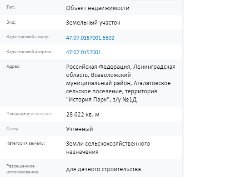Click the 'Разрешенное использование:' label
Viewport: 246px width, 177px height.
(23, 169)
